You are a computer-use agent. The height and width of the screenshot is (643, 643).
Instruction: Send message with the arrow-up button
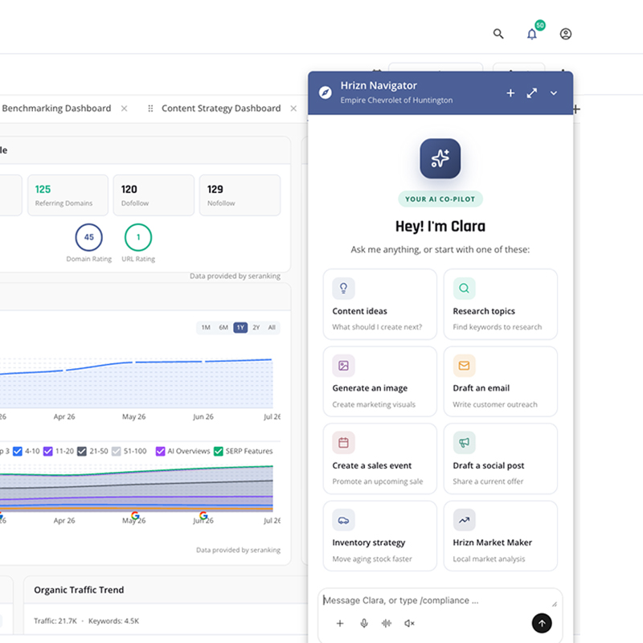[x=542, y=624]
